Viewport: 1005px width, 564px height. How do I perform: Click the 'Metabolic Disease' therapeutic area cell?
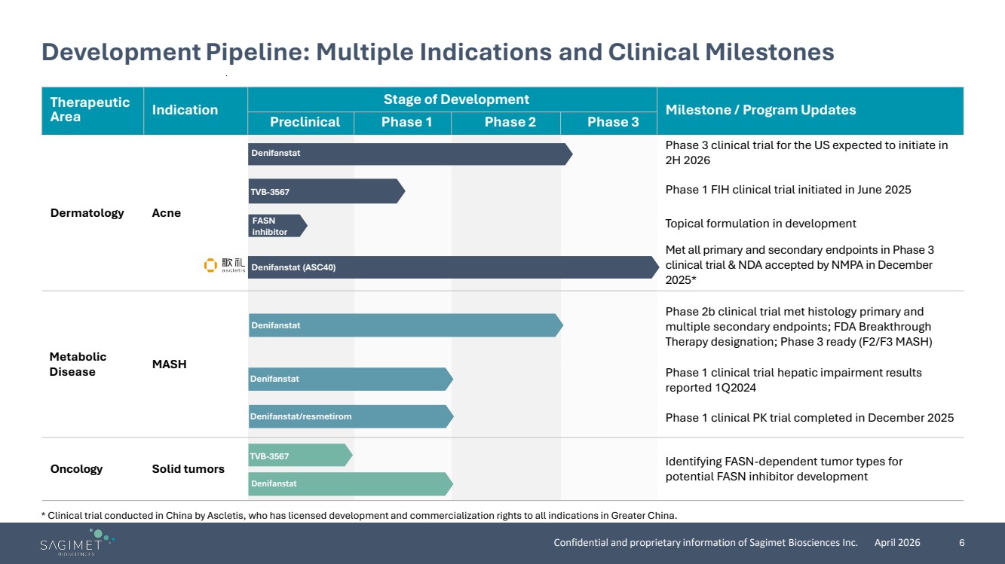tap(78, 364)
